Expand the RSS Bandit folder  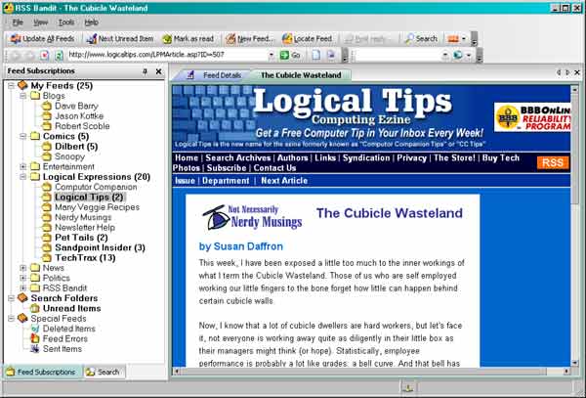(x=23, y=288)
